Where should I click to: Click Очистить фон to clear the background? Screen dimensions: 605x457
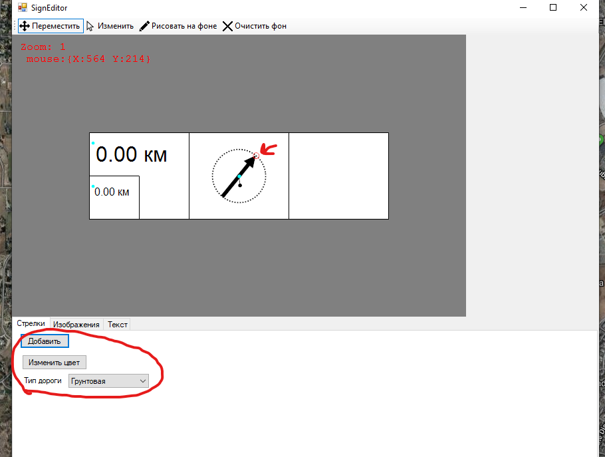pos(254,26)
